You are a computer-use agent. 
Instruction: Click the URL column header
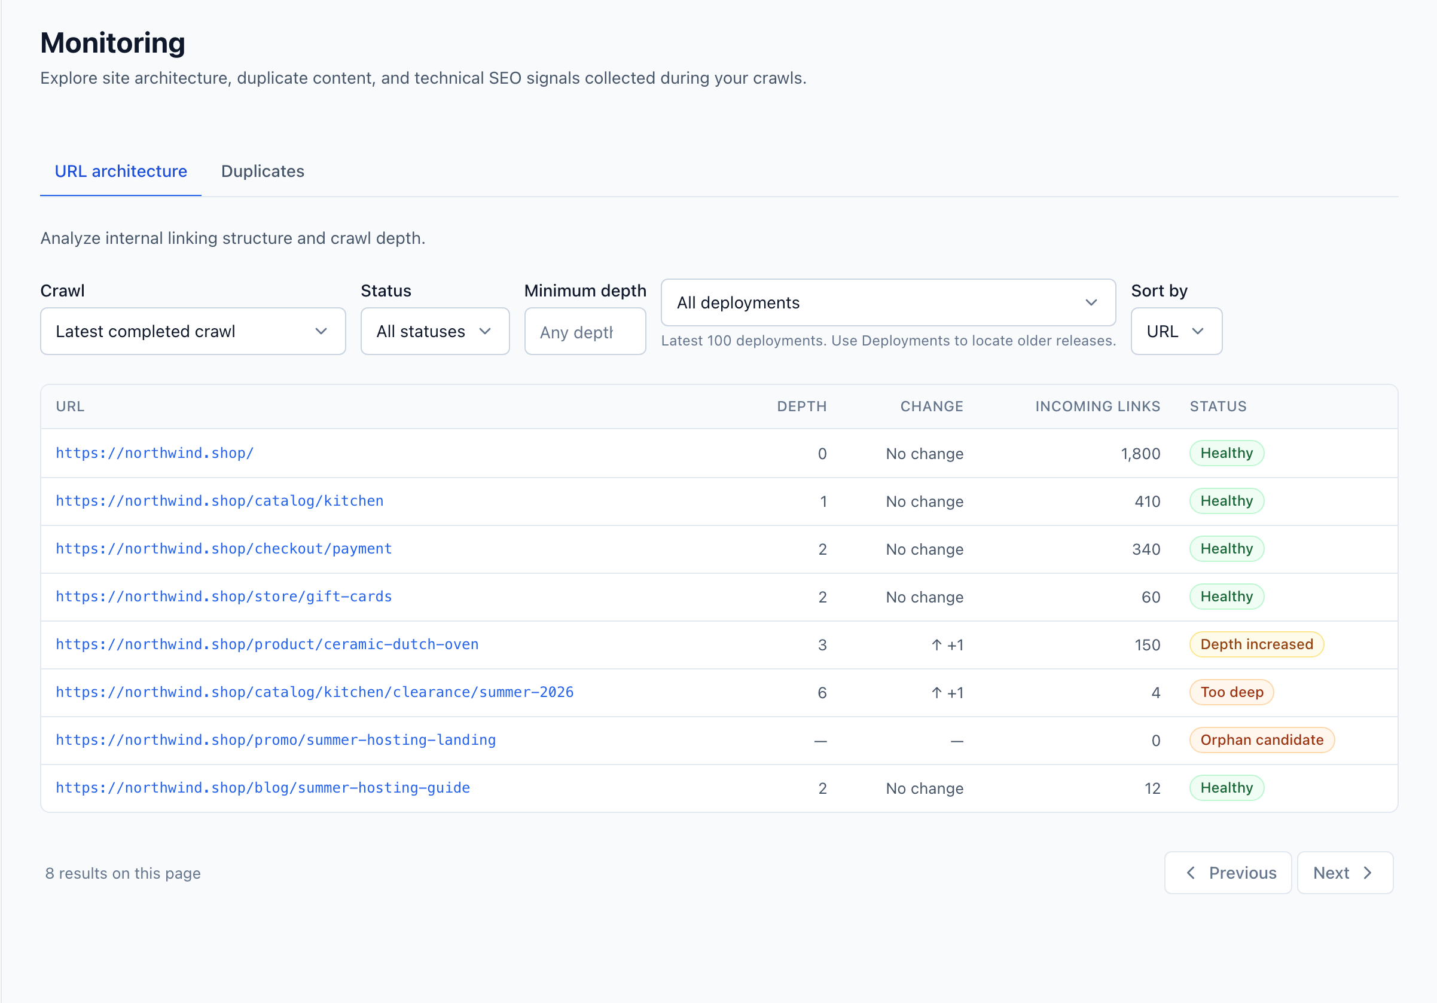70,406
